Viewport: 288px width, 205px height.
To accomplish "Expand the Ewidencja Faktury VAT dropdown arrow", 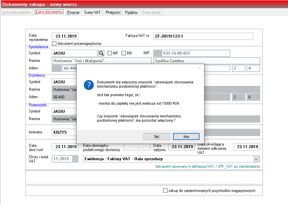I will point(257,159).
